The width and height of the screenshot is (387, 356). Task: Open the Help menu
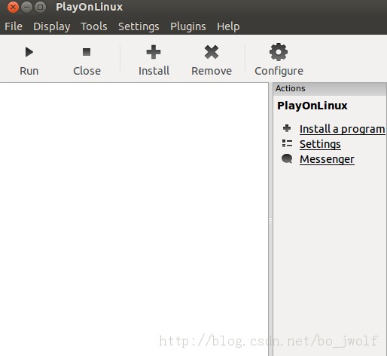point(228,26)
